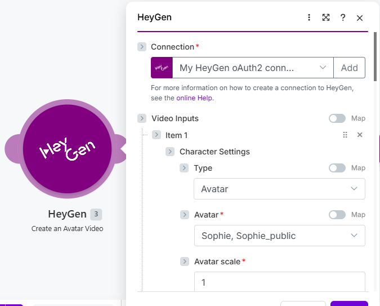Click the HeyGen logo beside connection dropdown
380x306 pixels.
(162, 68)
